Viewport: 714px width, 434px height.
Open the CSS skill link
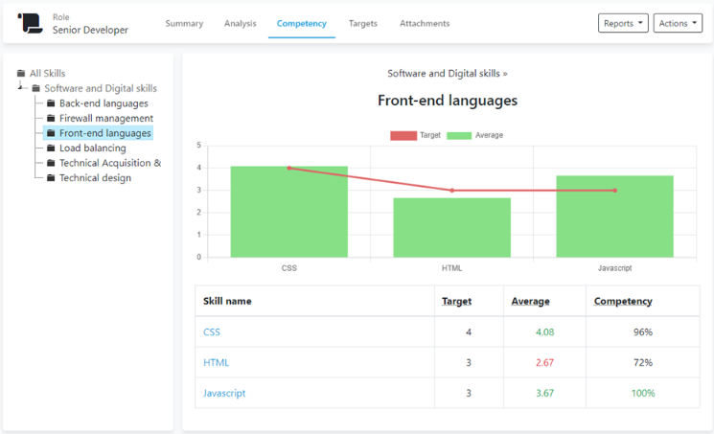212,332
